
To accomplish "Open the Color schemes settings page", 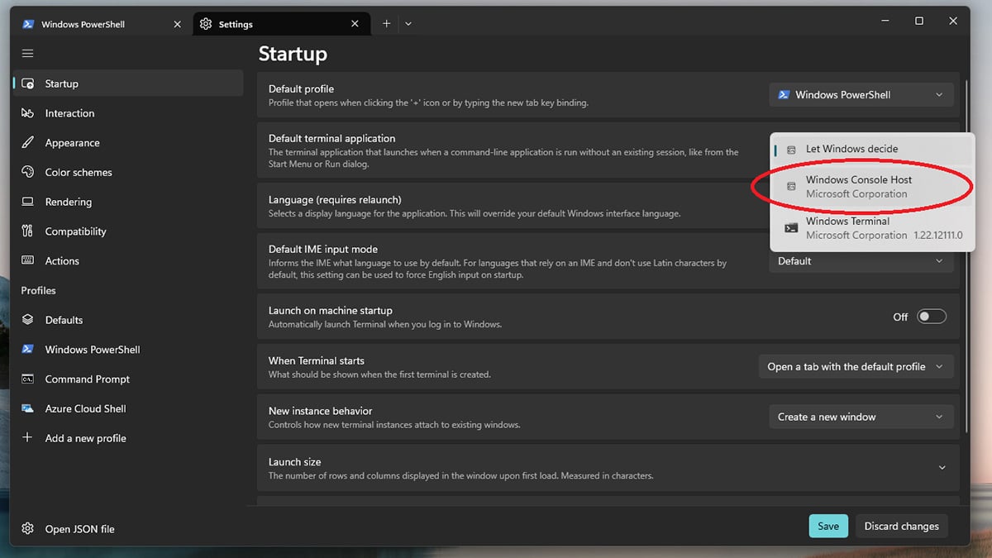I will click(128, 172).
